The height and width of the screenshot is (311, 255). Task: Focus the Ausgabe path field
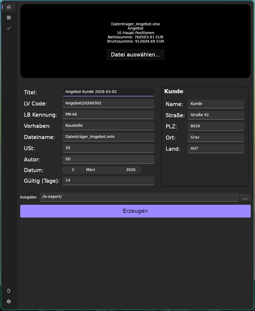tap(139, 197)
